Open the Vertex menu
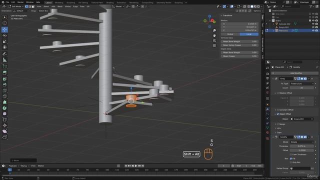 (67, 6)
